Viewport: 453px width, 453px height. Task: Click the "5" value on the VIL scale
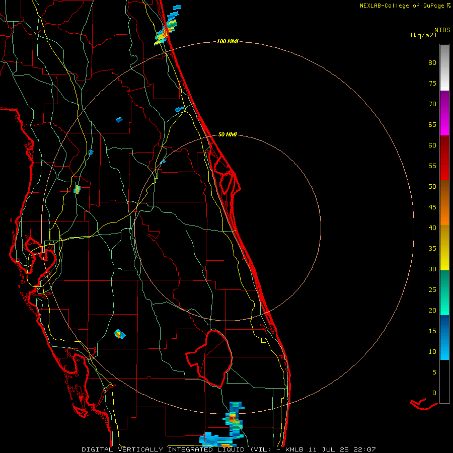(x=434, y=372)
